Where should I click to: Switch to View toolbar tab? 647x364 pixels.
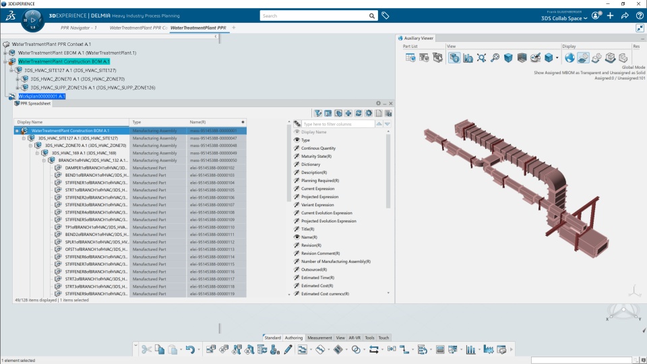pyautogui.click(x=340, y=338)
